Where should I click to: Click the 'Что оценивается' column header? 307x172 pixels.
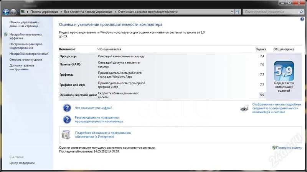109,49
